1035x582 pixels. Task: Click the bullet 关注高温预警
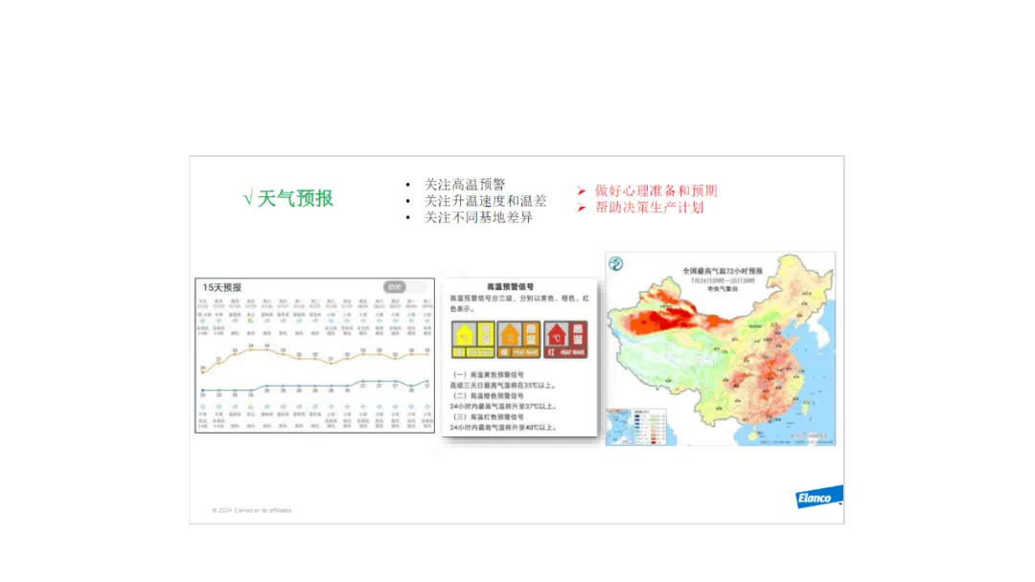(465, 184)
